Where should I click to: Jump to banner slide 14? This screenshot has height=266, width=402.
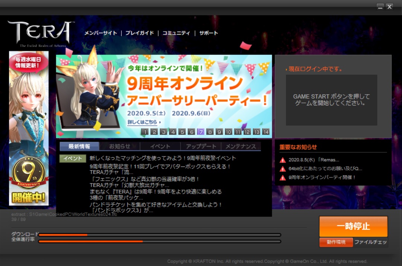coord(265,132)
